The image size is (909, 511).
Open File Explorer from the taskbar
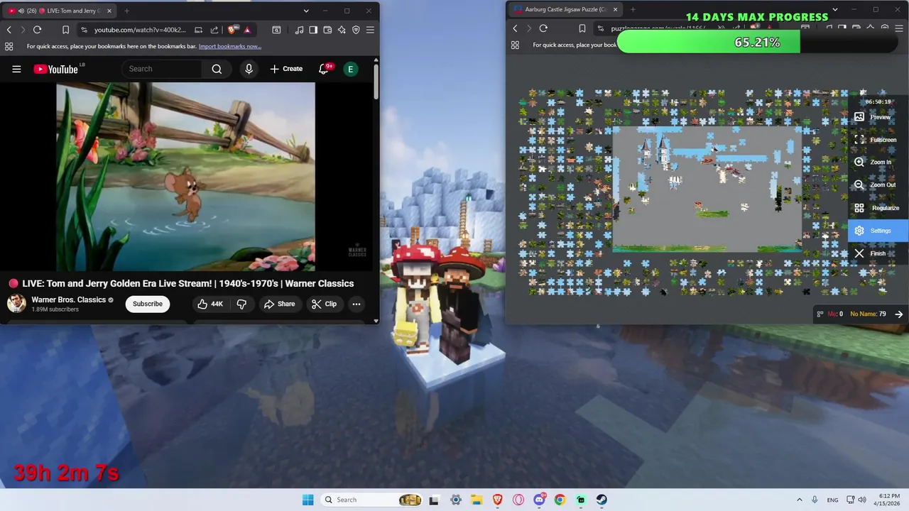(x=477, y=500)
